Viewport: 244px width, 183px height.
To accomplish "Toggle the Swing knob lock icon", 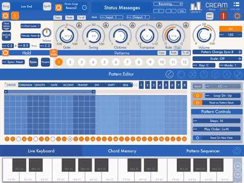I will [106, 25].
